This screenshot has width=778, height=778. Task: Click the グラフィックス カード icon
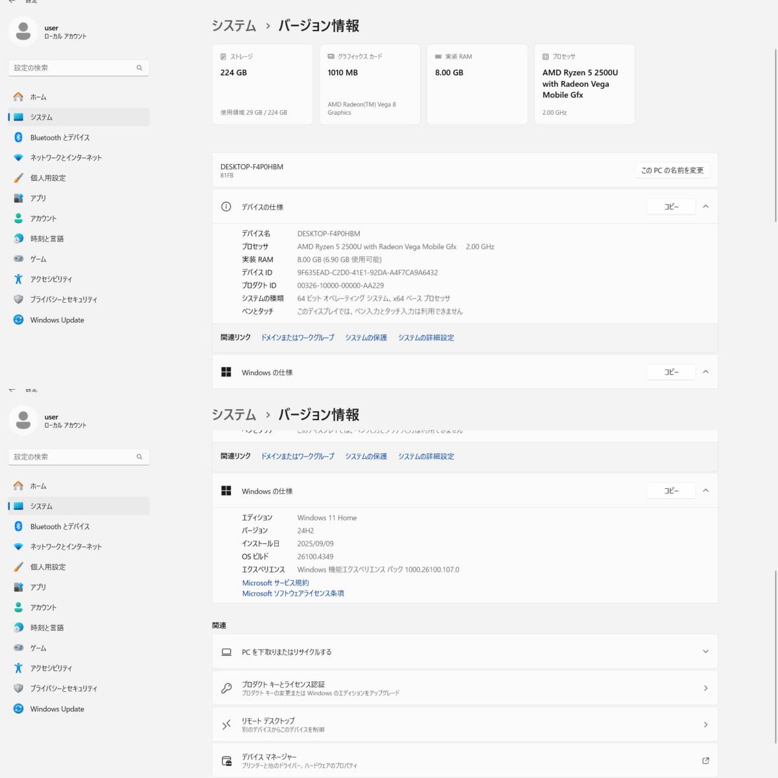coord(331,57)
